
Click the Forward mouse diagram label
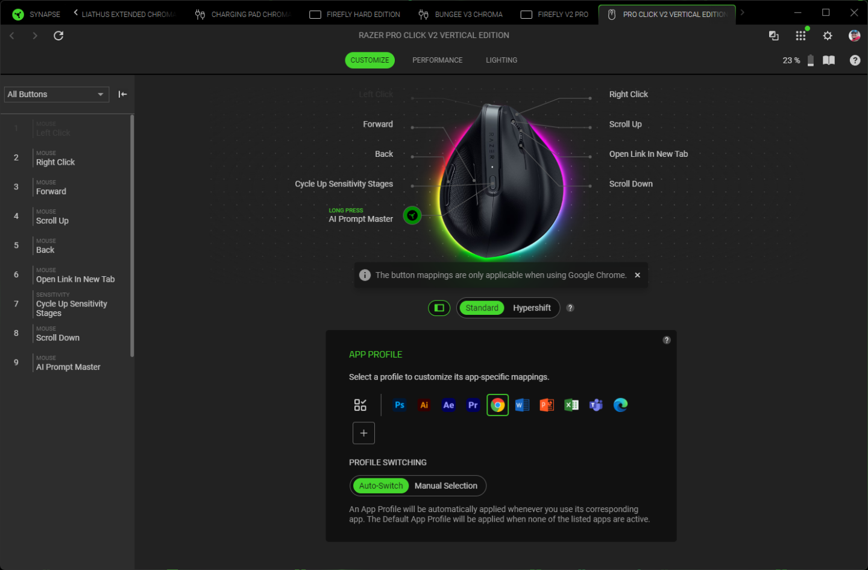[x=378, y=124]
